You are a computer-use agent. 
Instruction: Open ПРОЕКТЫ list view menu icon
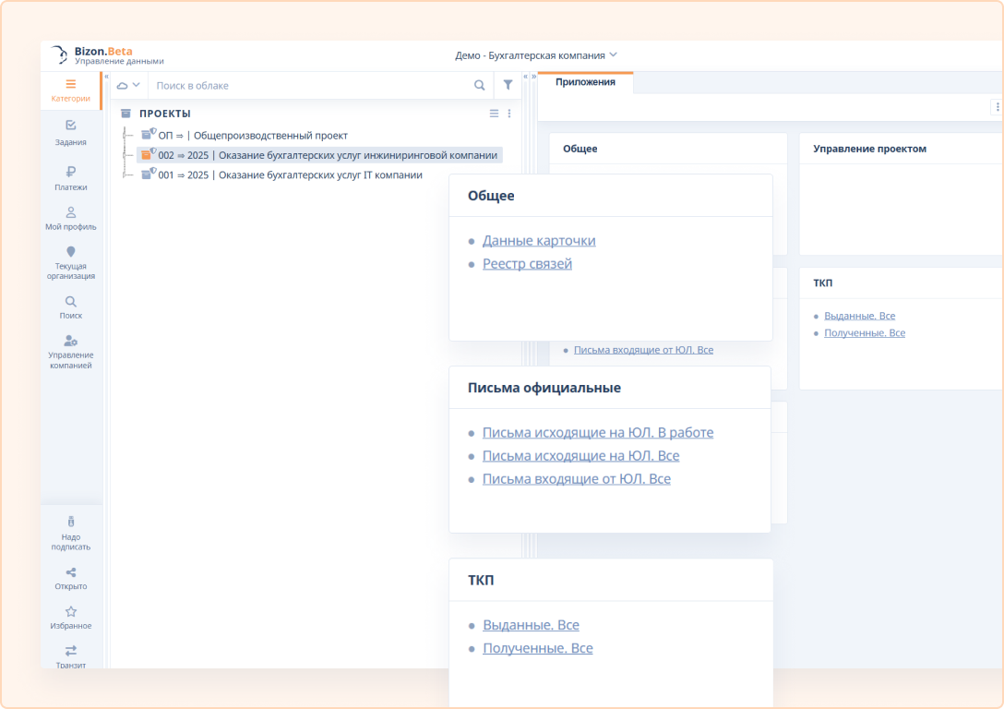pos(494,114)
